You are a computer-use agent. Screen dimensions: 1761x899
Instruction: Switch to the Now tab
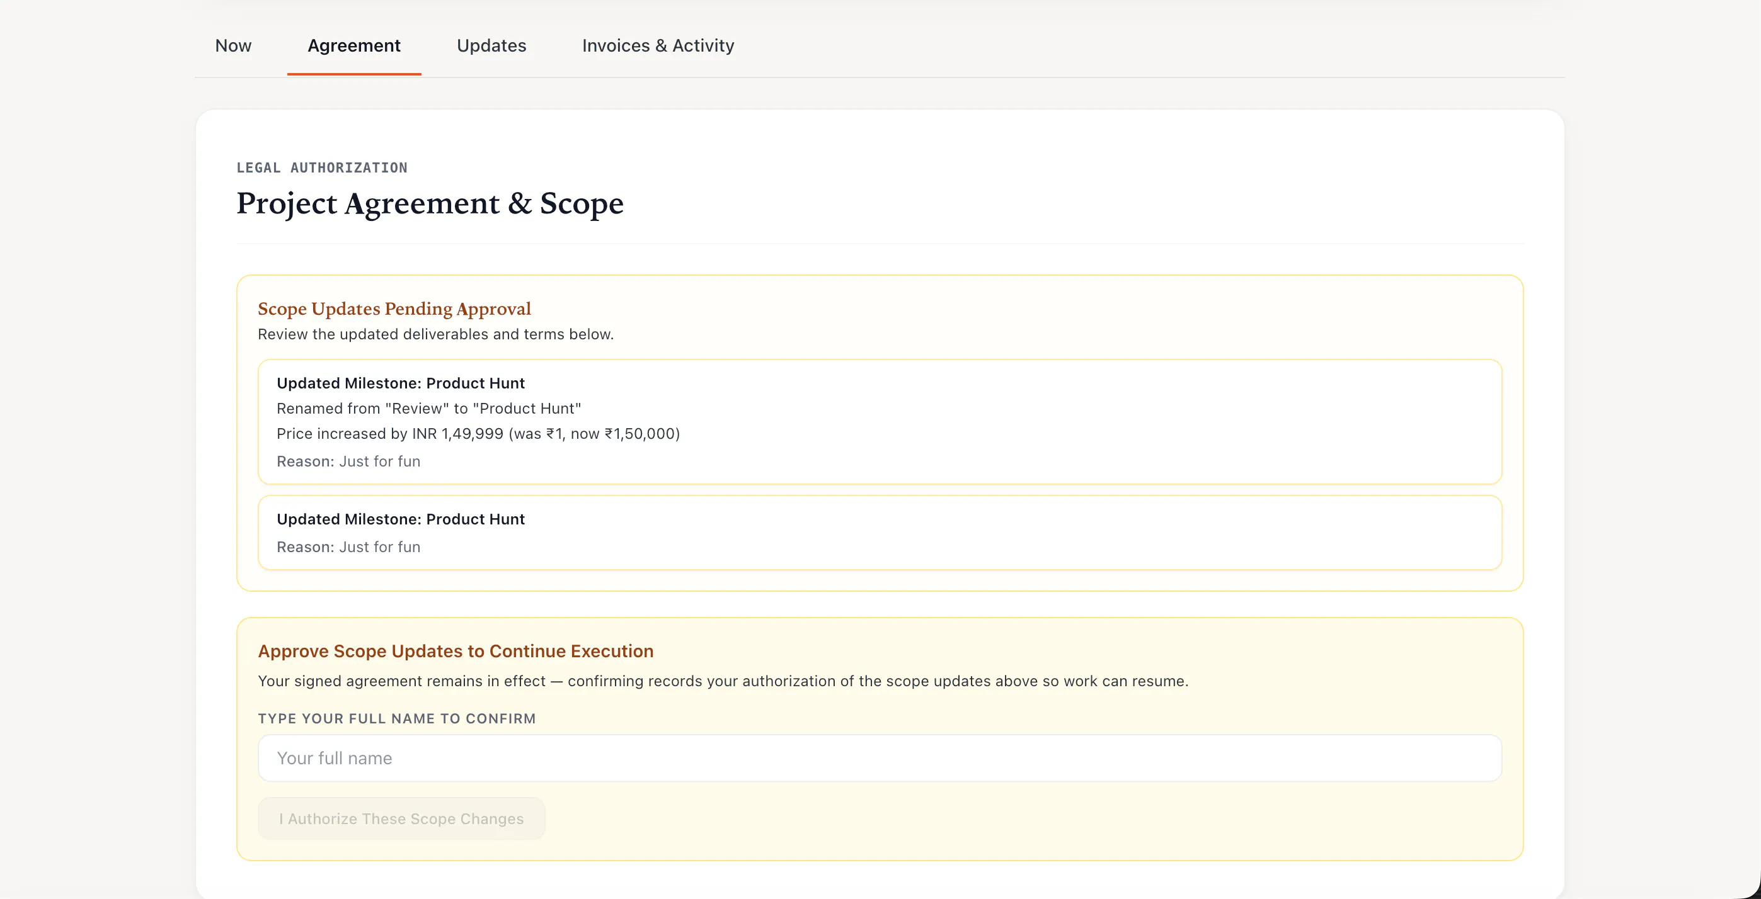click(x=233, y=46)
